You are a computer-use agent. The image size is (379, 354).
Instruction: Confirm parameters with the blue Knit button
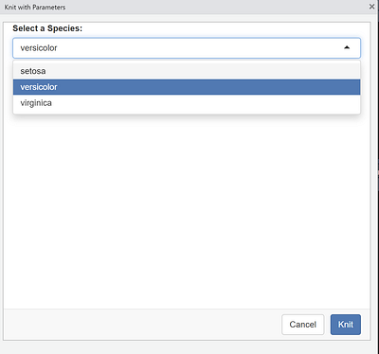point(346,325)
